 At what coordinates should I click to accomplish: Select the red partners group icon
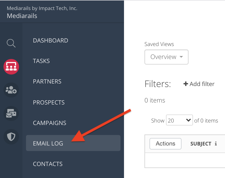(x=11, y=67)
